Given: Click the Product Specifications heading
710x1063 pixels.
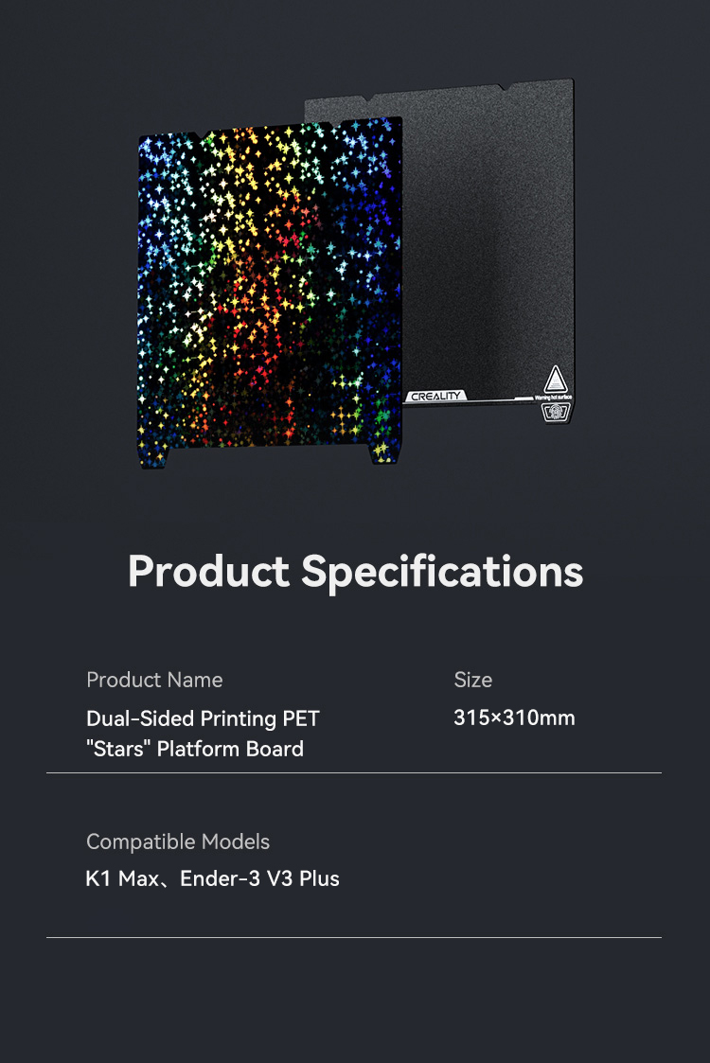Looking at the screenshot, I should pyautogui.click(x=355, y=572).
